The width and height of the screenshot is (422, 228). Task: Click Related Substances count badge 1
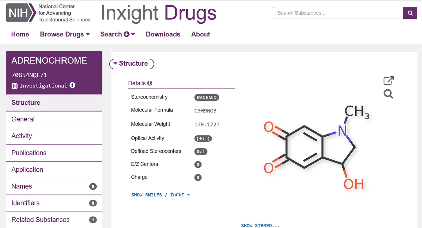pyautogui.click(x=93, y=220)
